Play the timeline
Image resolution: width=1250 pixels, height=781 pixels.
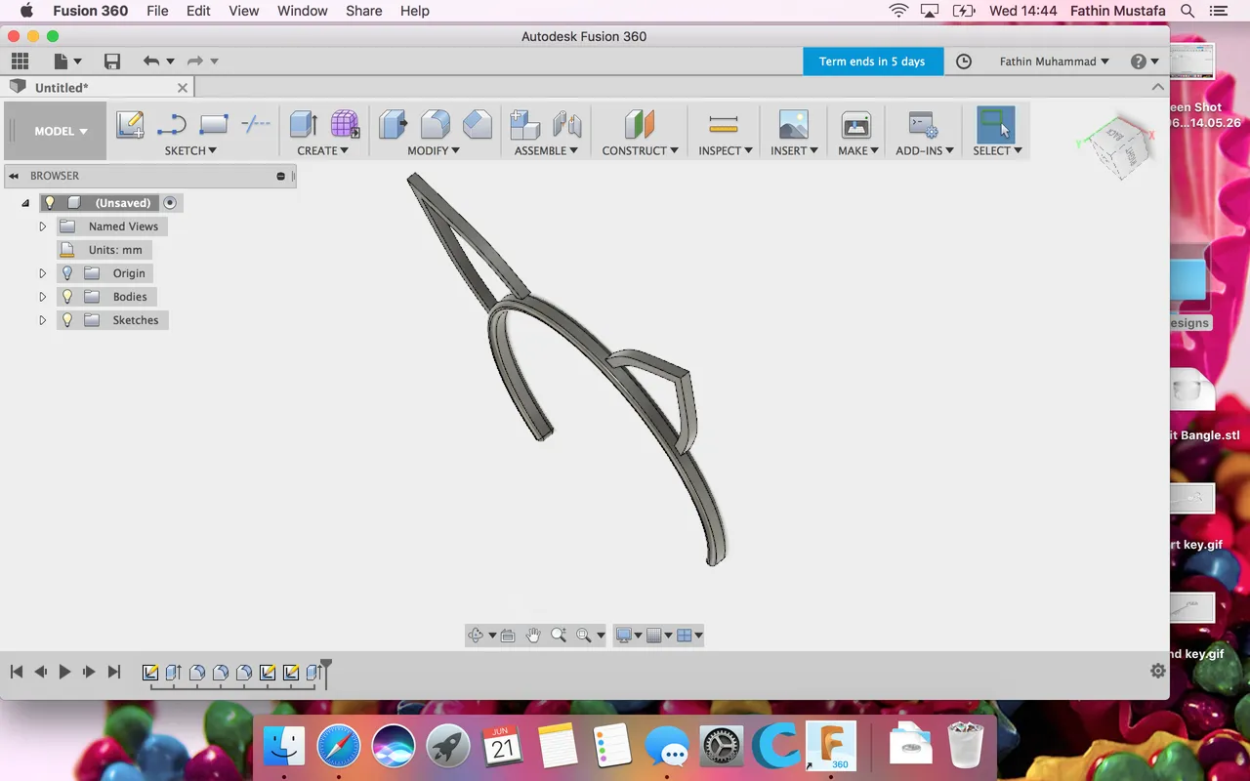pos(64,672)
